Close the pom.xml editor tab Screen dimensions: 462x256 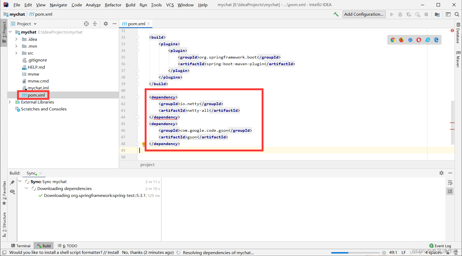pyautogui.click(x=148, y=24)
